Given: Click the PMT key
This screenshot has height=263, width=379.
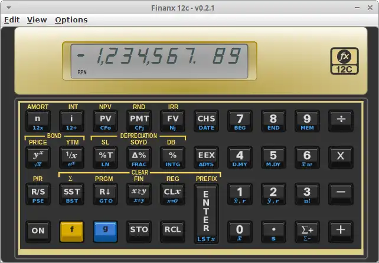Looking at the screenshot, I should [x=139, y=121].
